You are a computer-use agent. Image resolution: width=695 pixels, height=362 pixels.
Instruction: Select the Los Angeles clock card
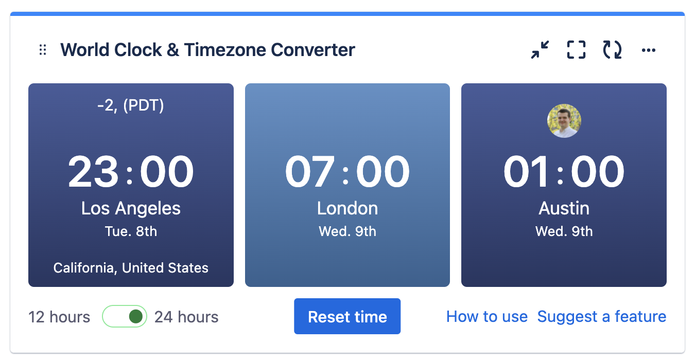131,185
